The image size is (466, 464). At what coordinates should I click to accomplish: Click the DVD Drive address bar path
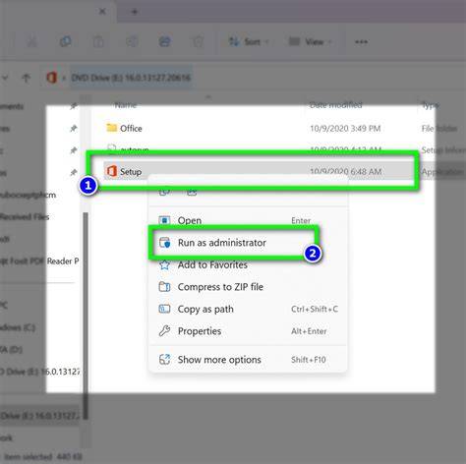click(131, 78)
